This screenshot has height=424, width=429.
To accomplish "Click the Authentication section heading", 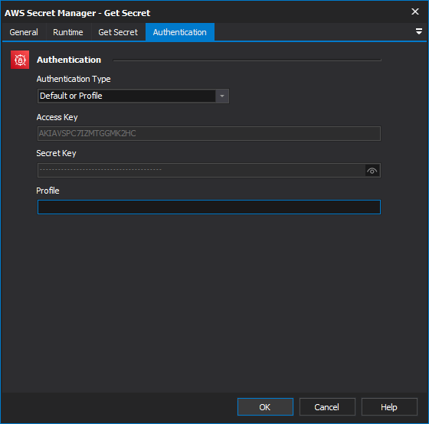I will (69, 60).
